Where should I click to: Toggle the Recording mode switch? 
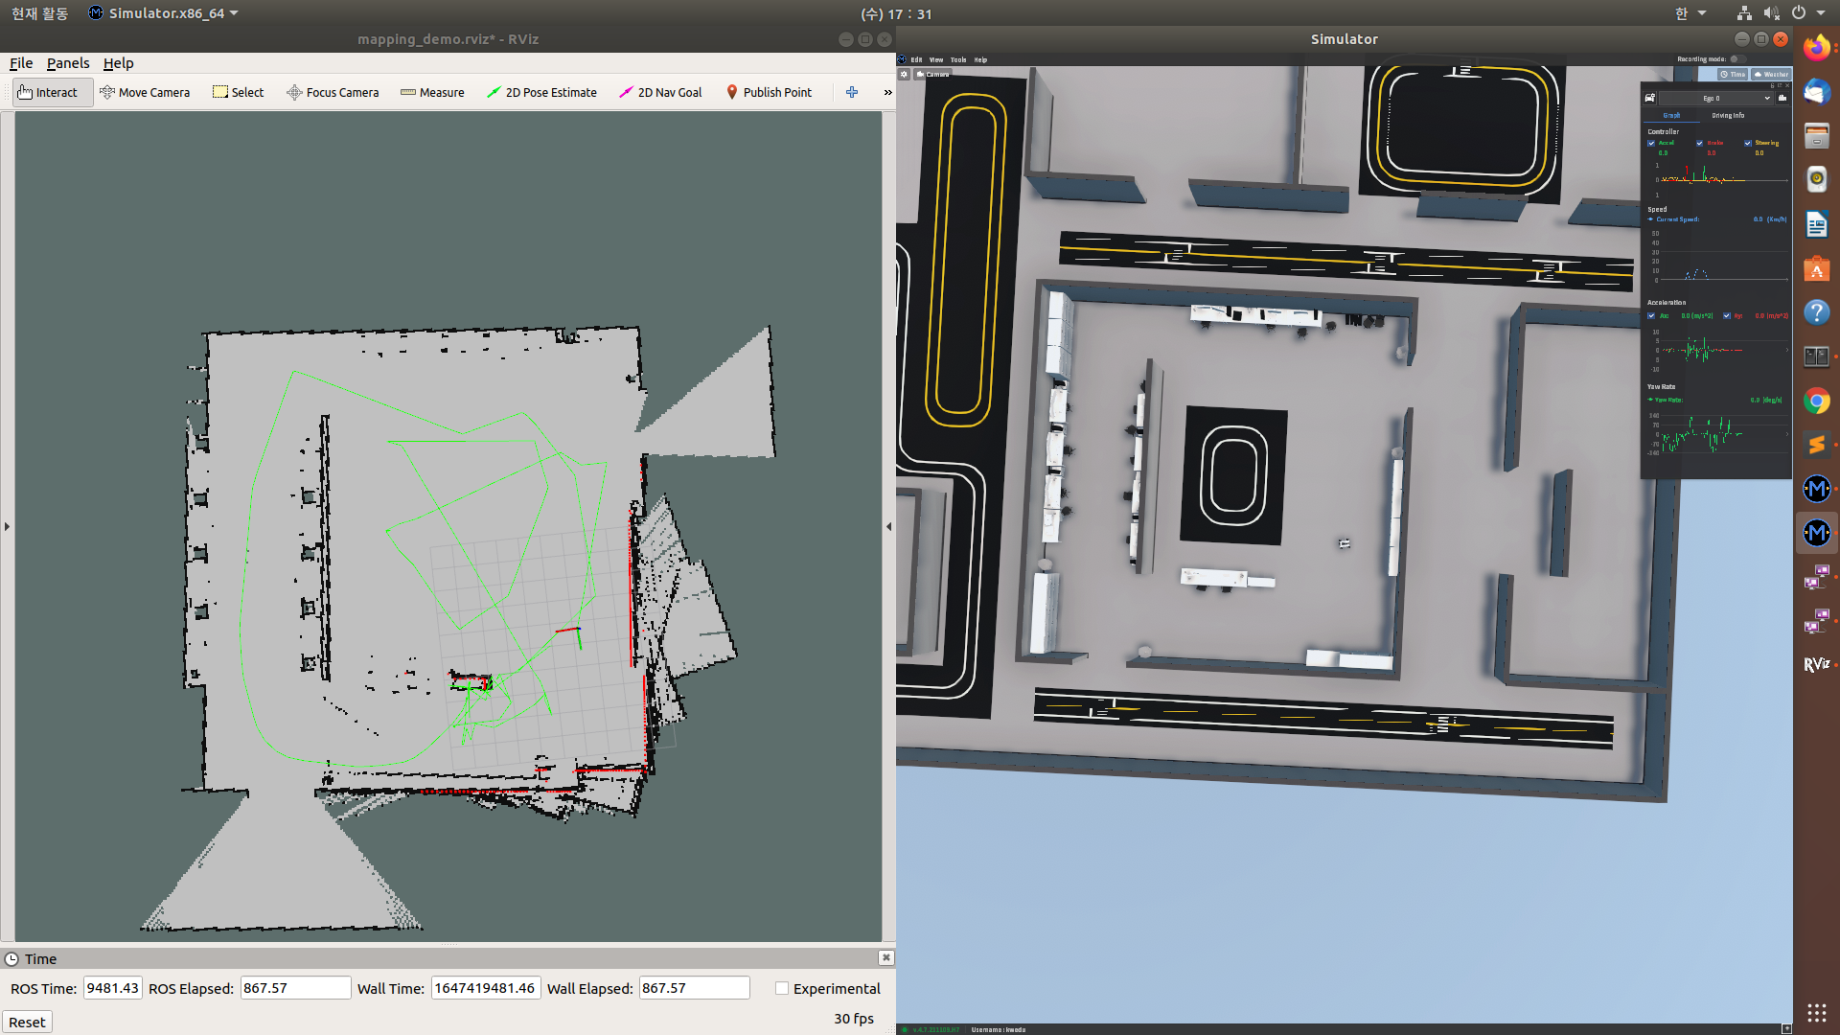coord(1736,59)
